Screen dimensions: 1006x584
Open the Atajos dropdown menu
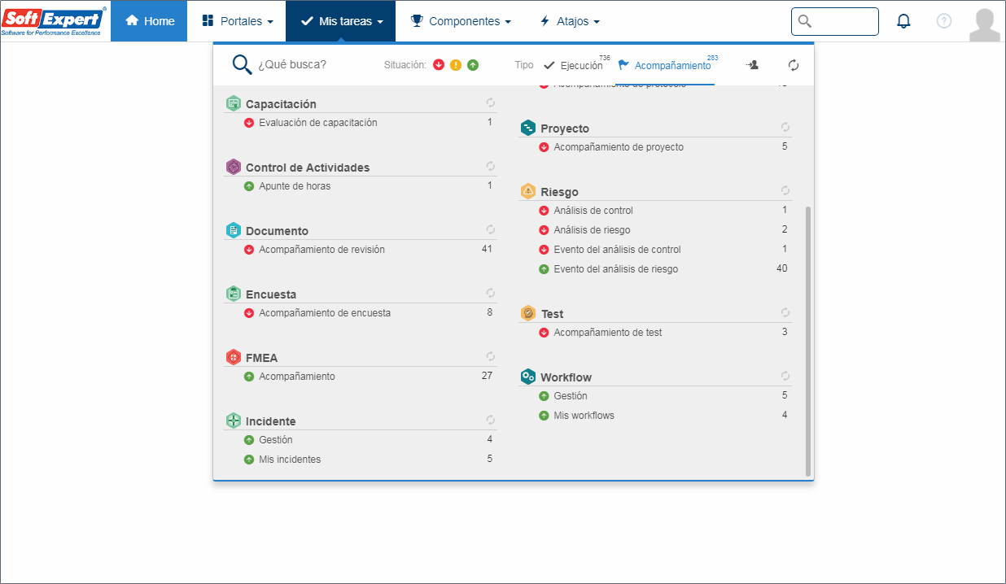(570, 21)
